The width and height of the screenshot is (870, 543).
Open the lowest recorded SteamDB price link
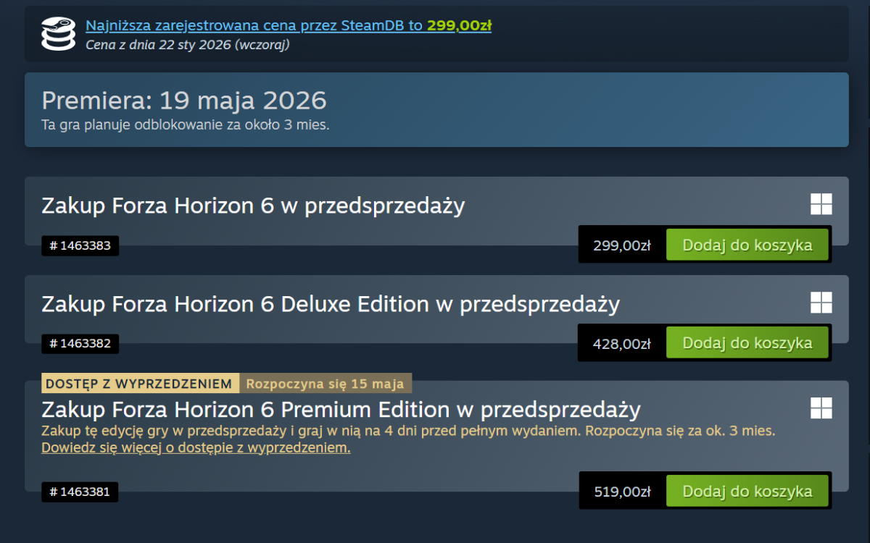coord(288,25)
